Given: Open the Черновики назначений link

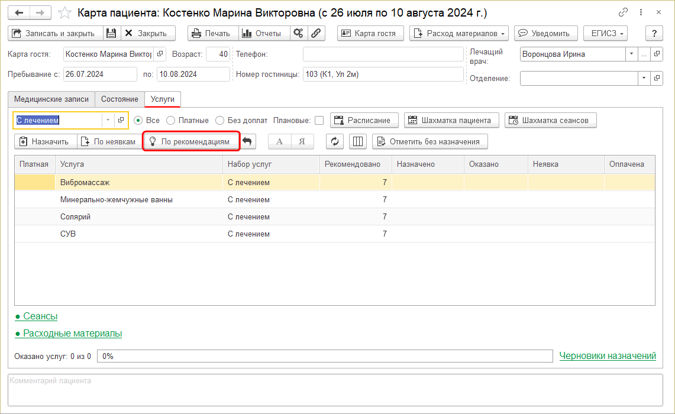Looking at the screenshot, I should (608, 356).
